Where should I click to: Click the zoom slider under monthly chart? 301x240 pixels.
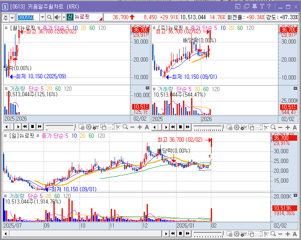[61, 127]
